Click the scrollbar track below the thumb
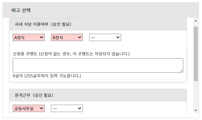 pos(196,95)
